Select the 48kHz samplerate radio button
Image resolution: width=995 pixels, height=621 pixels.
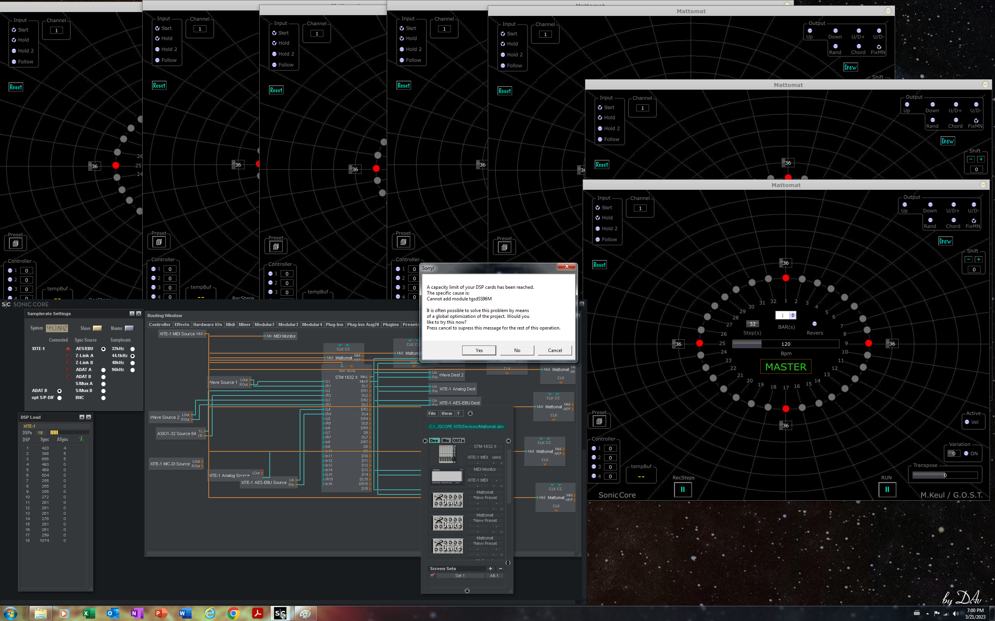pos(133,363)
